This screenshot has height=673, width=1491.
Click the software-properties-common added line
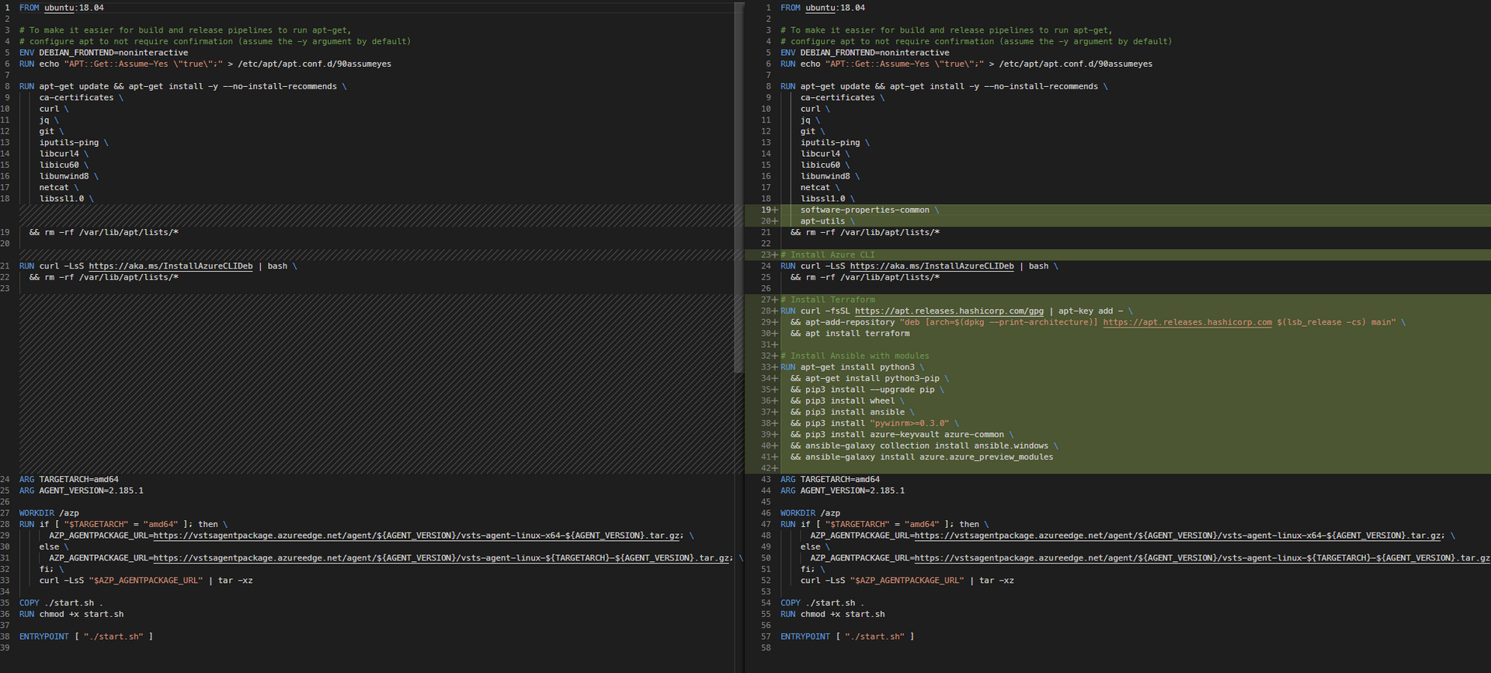864,210
